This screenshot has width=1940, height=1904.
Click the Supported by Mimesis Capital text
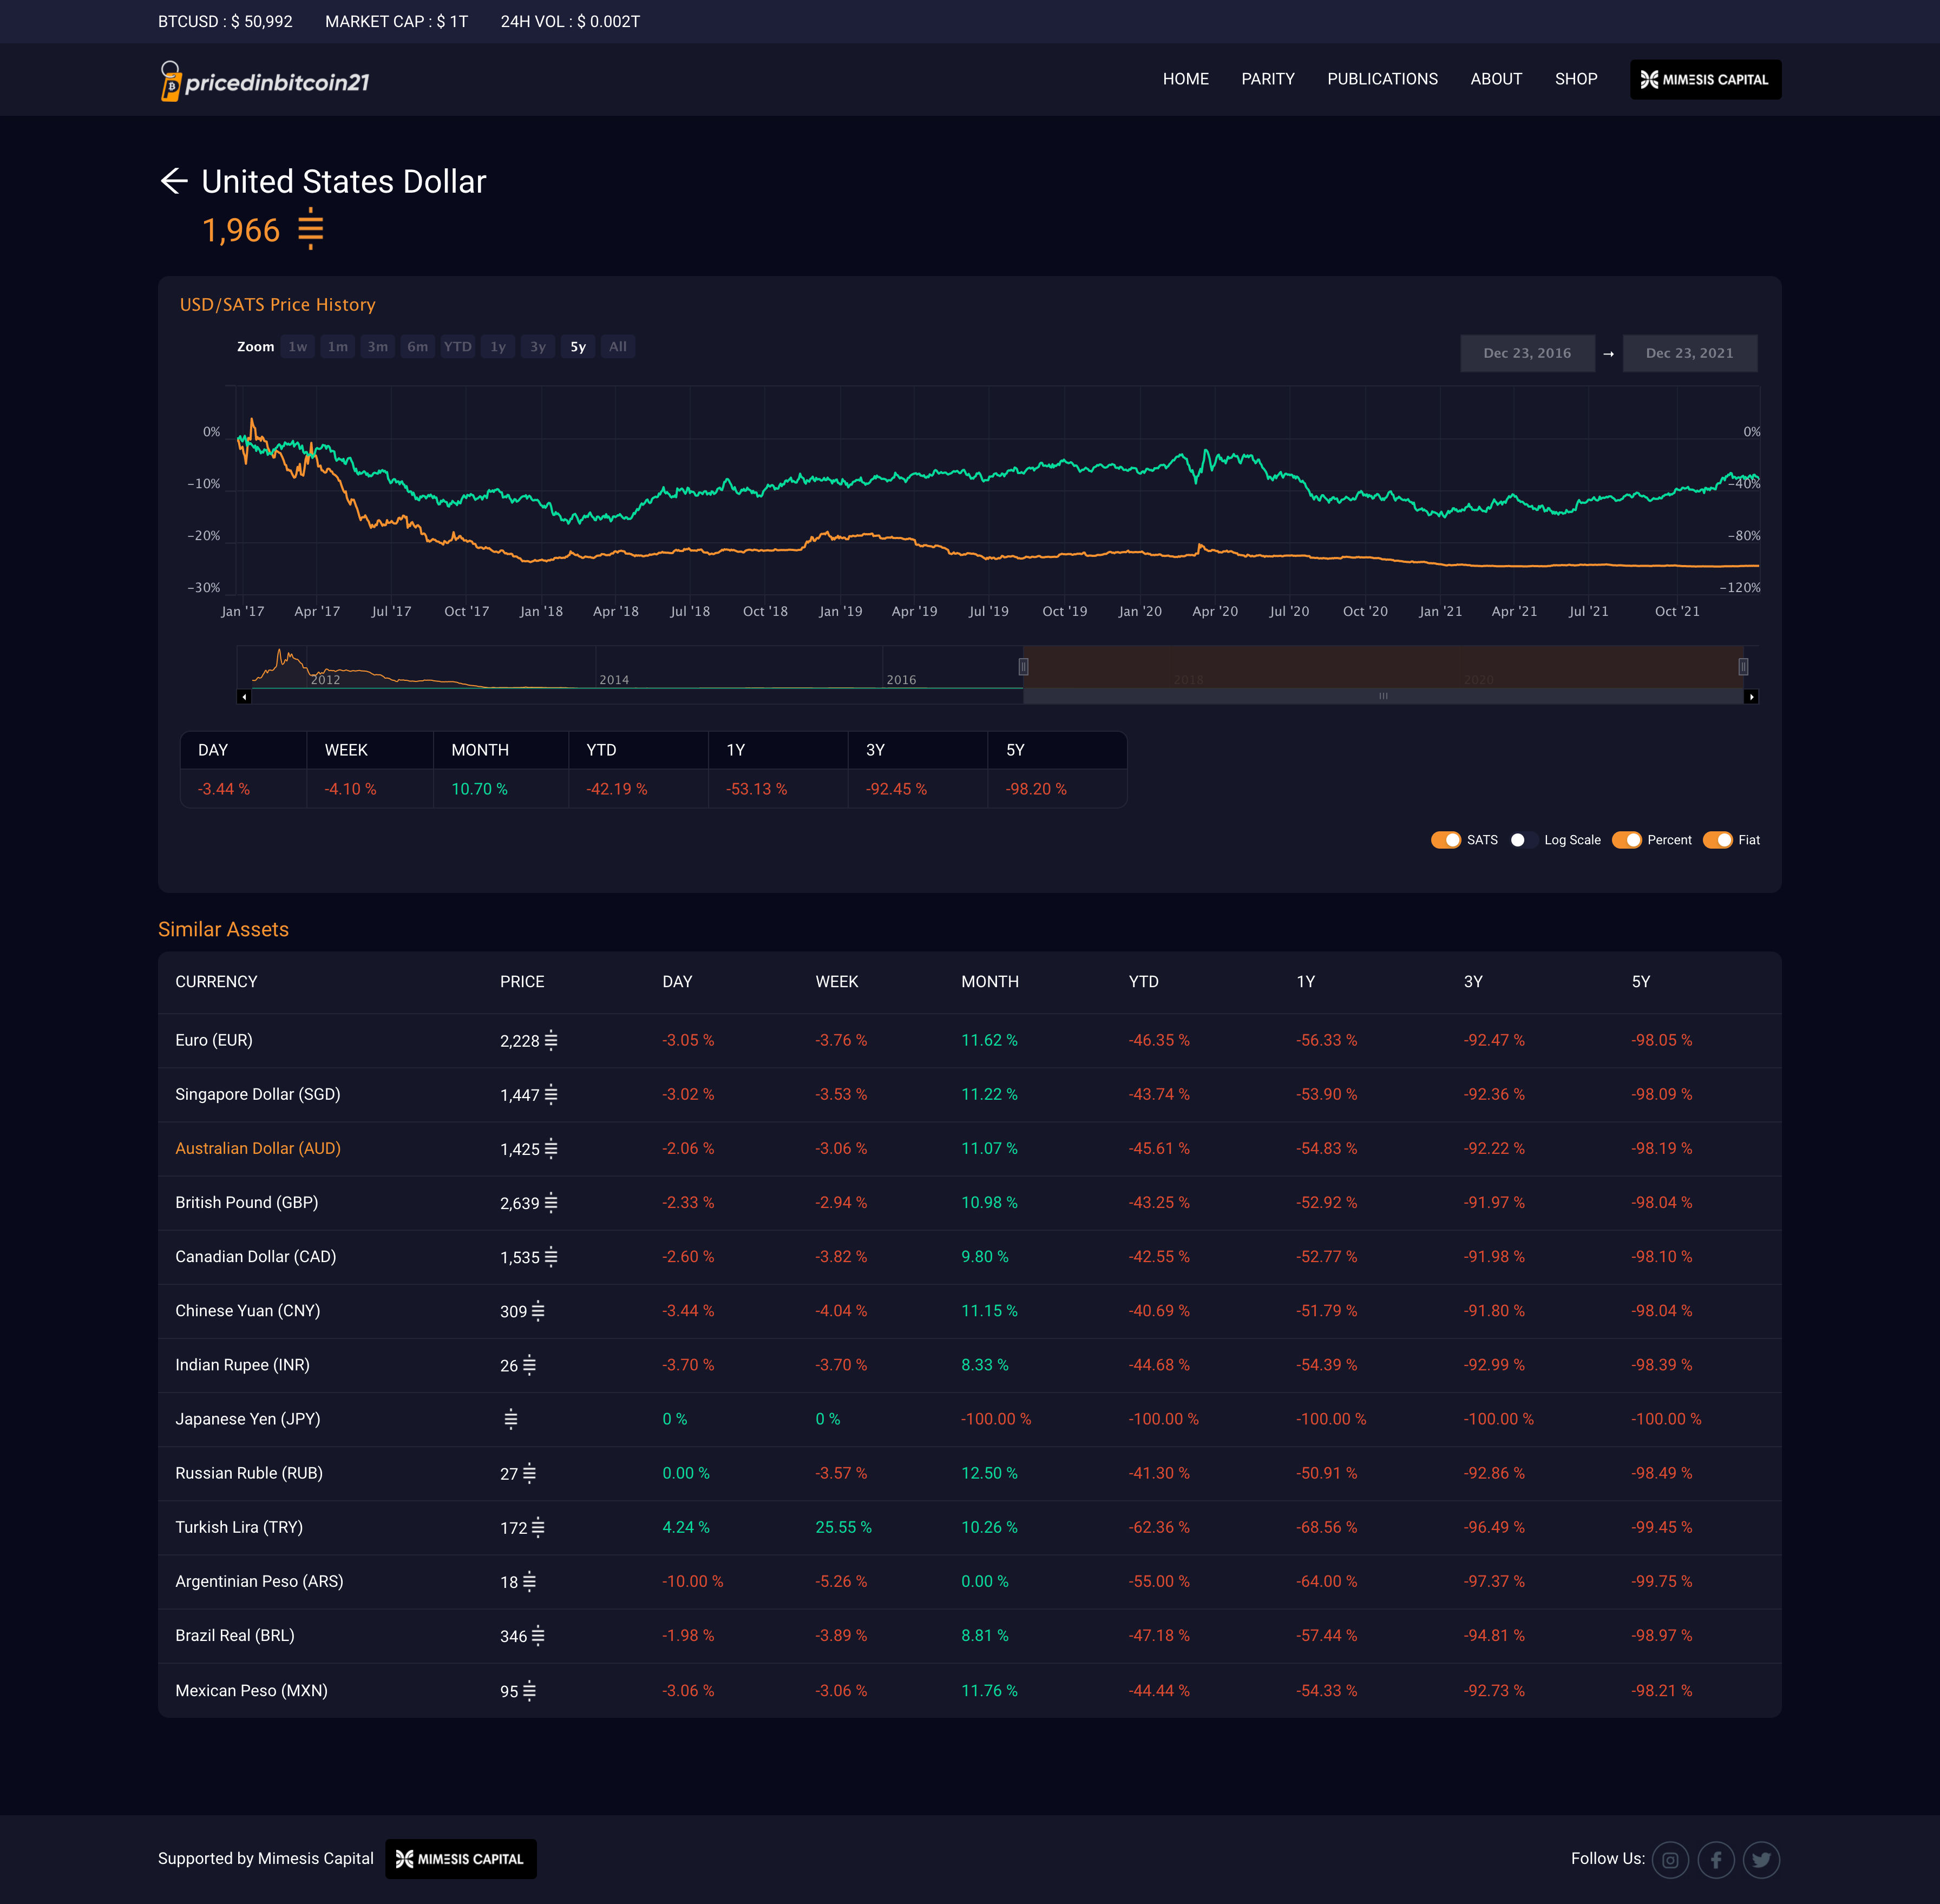point(265,1858)
